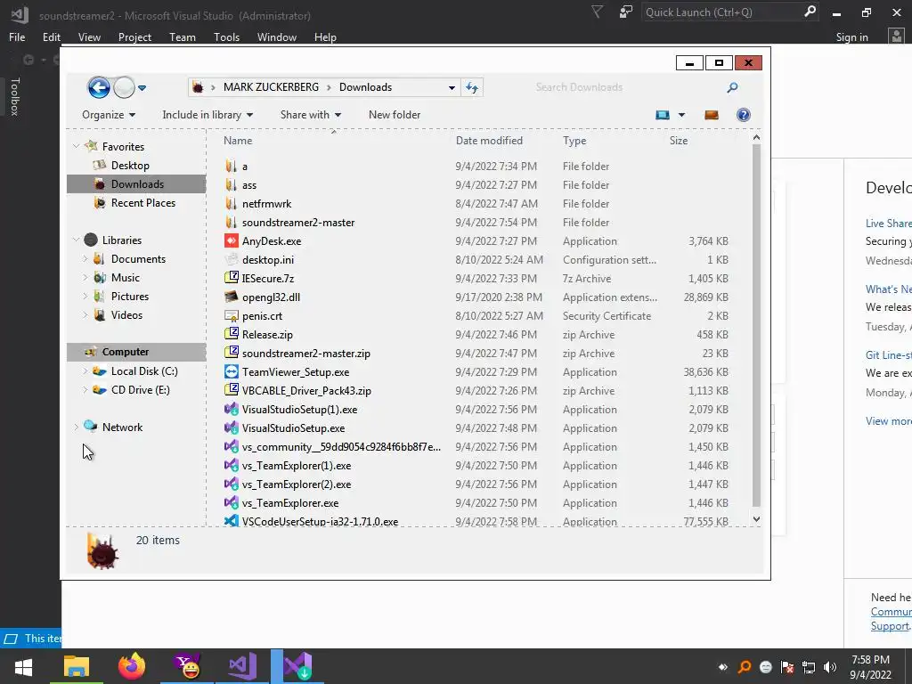The image size is (912, 684).
Task: Open the Organize dropdown menu
Action: click(x=109, y=115)
